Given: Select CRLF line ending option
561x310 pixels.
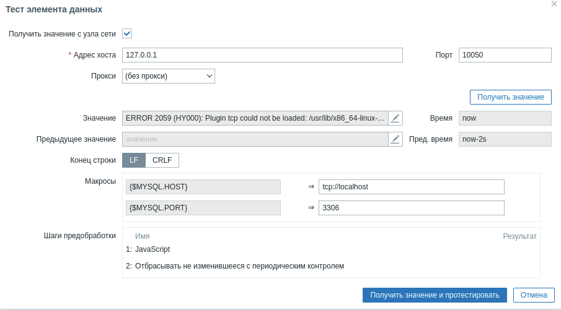Looking at the screenshot, I should 162,160.
